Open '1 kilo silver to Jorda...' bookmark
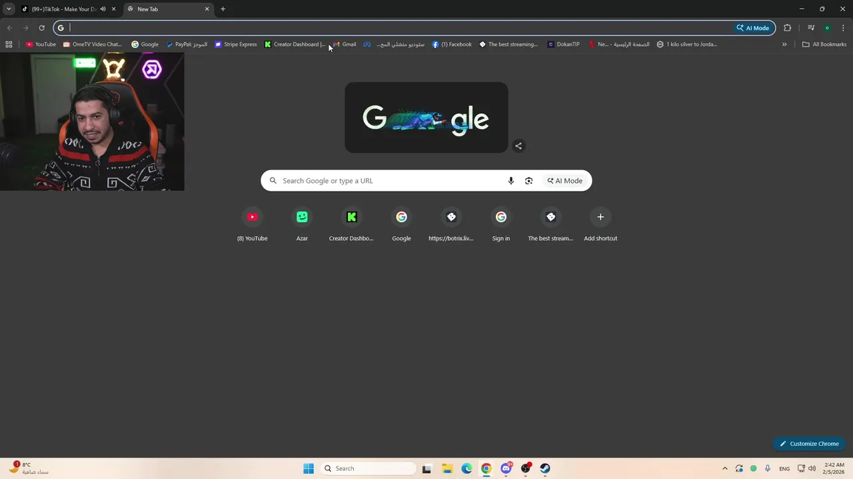 tap(686, 45)
